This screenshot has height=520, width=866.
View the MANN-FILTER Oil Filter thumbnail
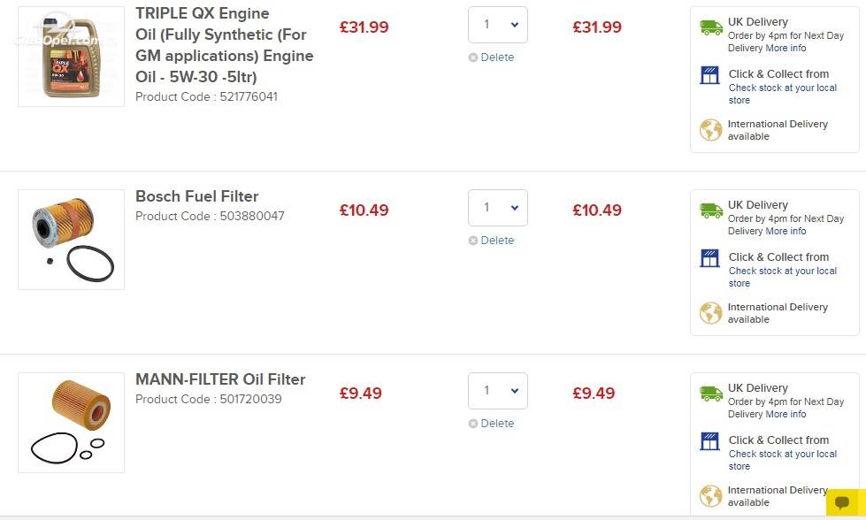tap(72, 423)
